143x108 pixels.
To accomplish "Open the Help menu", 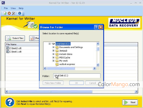I will click(x=21, y=8).
